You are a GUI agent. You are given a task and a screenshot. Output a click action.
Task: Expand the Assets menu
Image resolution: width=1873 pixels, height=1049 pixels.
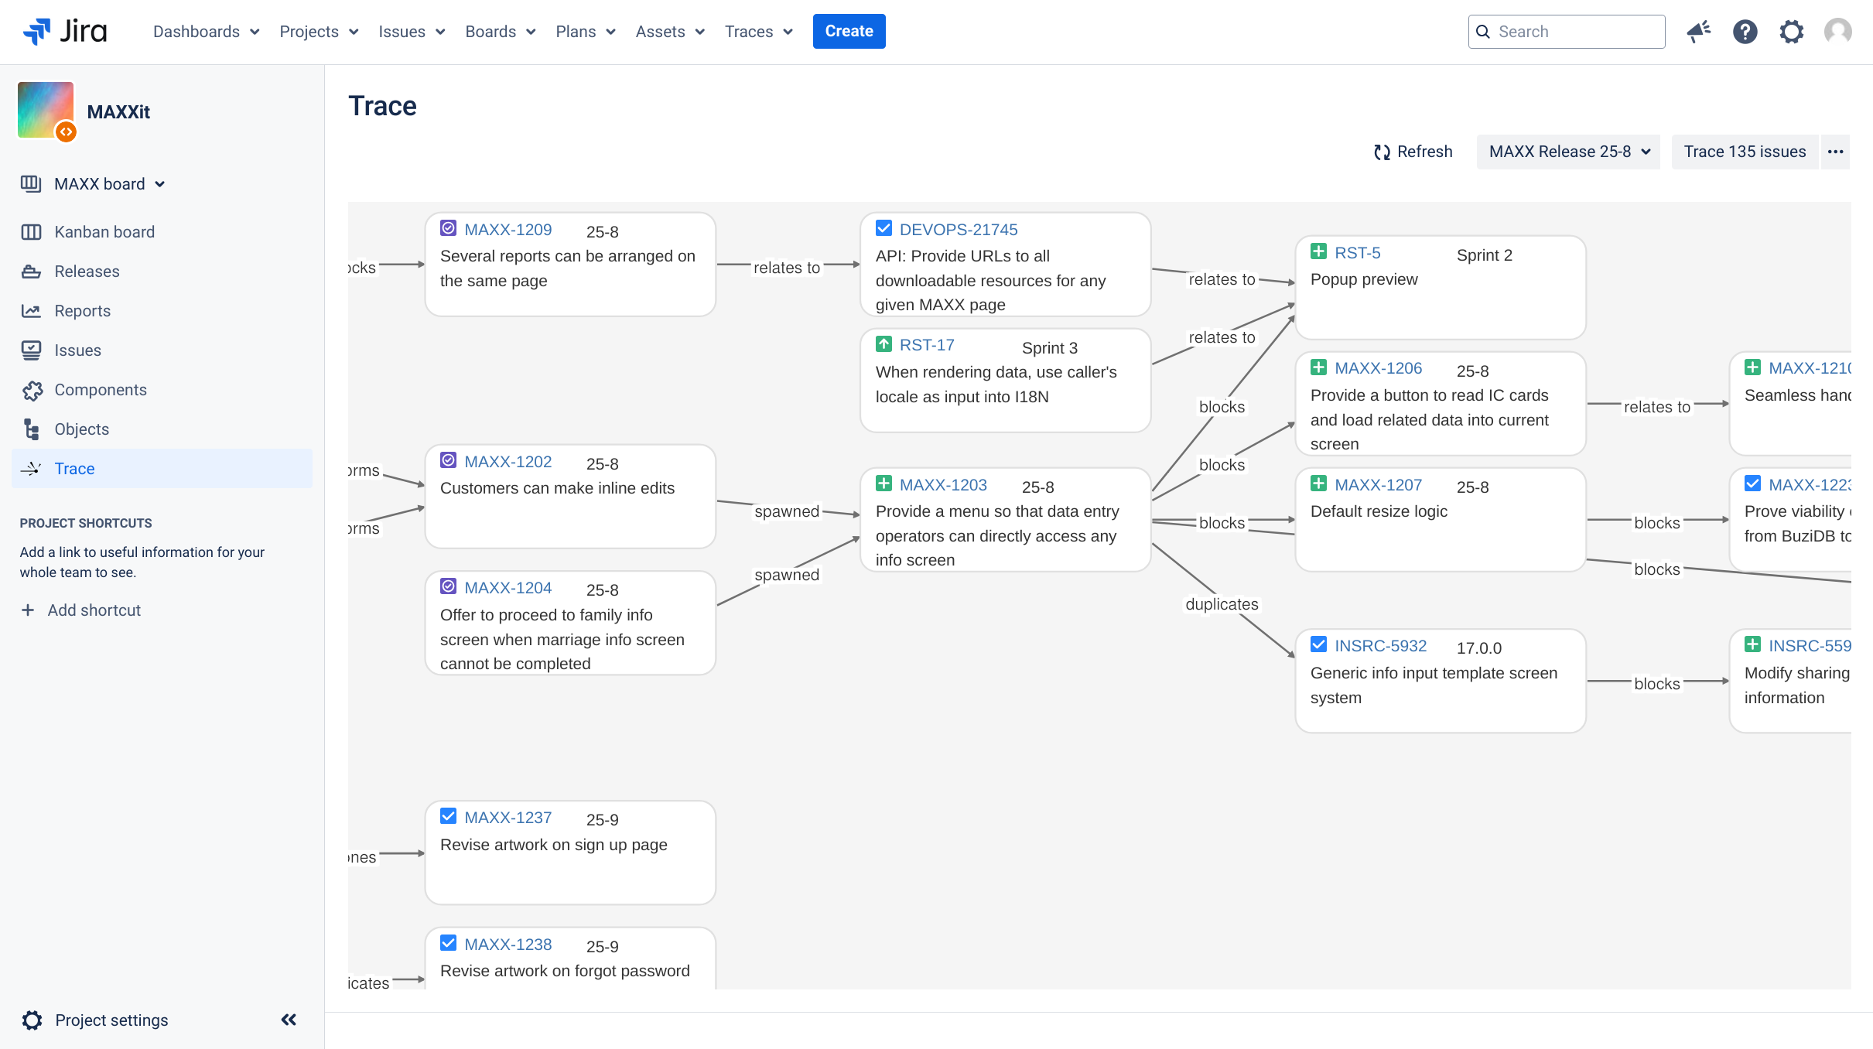pyautogui.click(x=670, y=32)
